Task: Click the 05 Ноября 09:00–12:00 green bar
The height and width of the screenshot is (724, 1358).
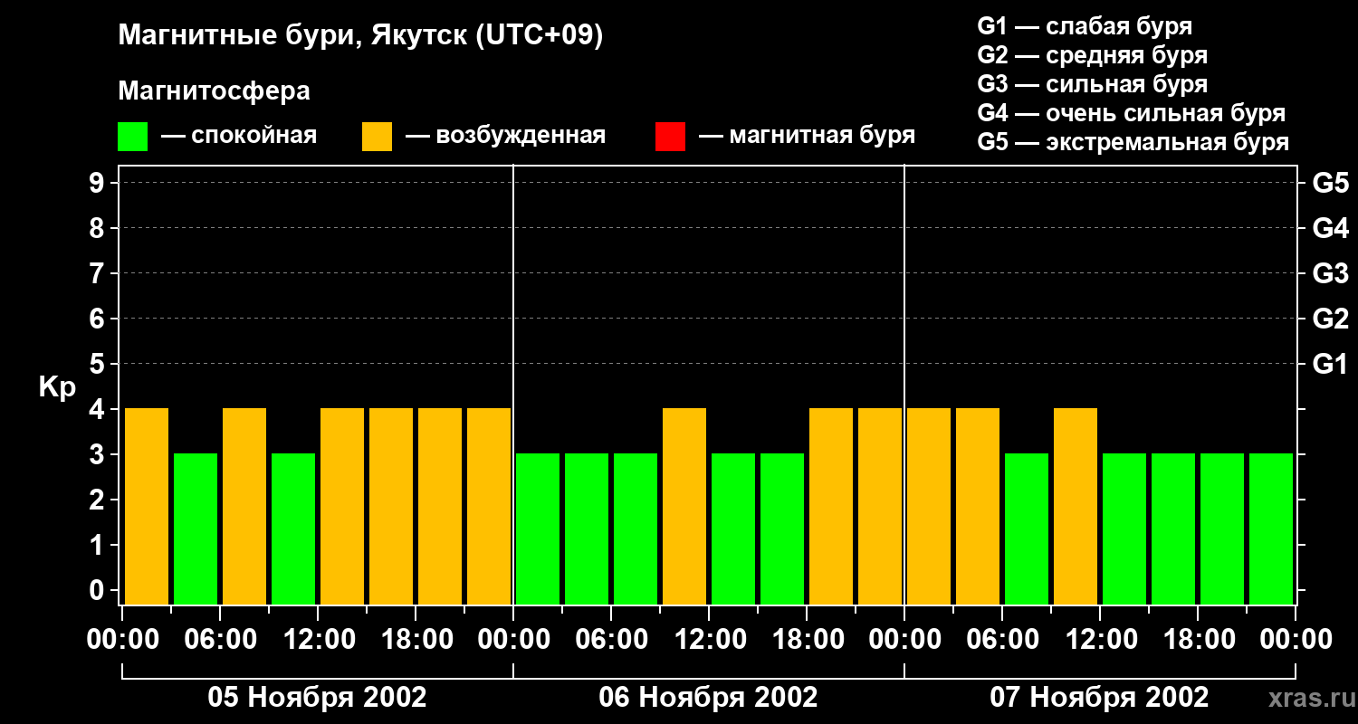Action: click(x=293, y=529)
